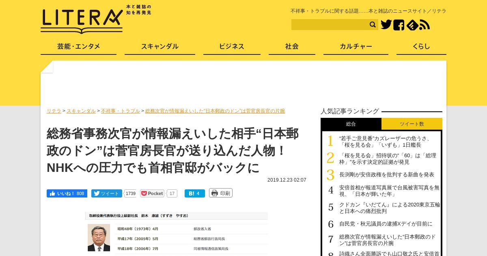Open rank 2 桜を見る会 招待状 article

pos(388,158)
